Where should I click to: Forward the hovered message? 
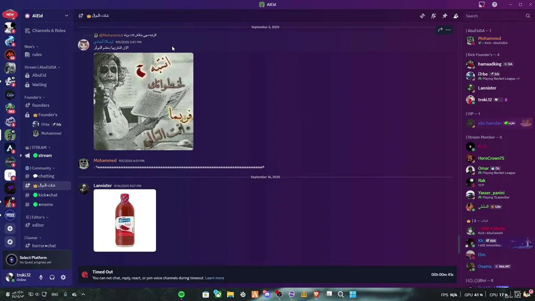pos(440,30)
